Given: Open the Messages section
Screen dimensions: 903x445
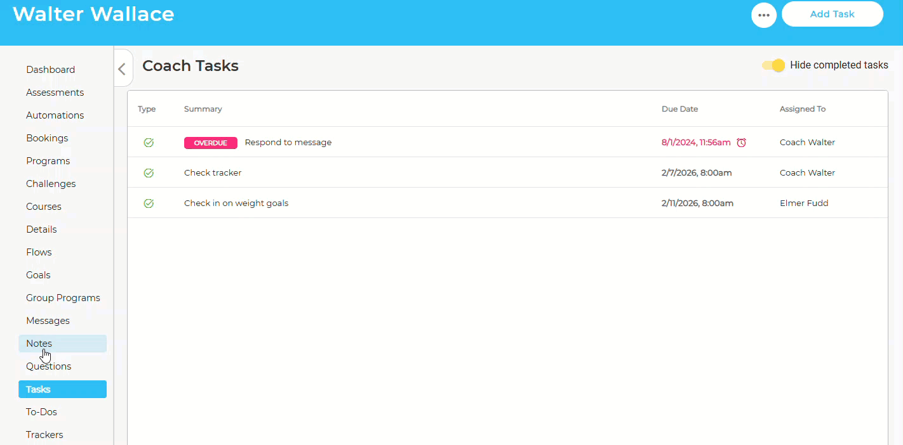Looking at the screenshot, I should tap(48, 321).
